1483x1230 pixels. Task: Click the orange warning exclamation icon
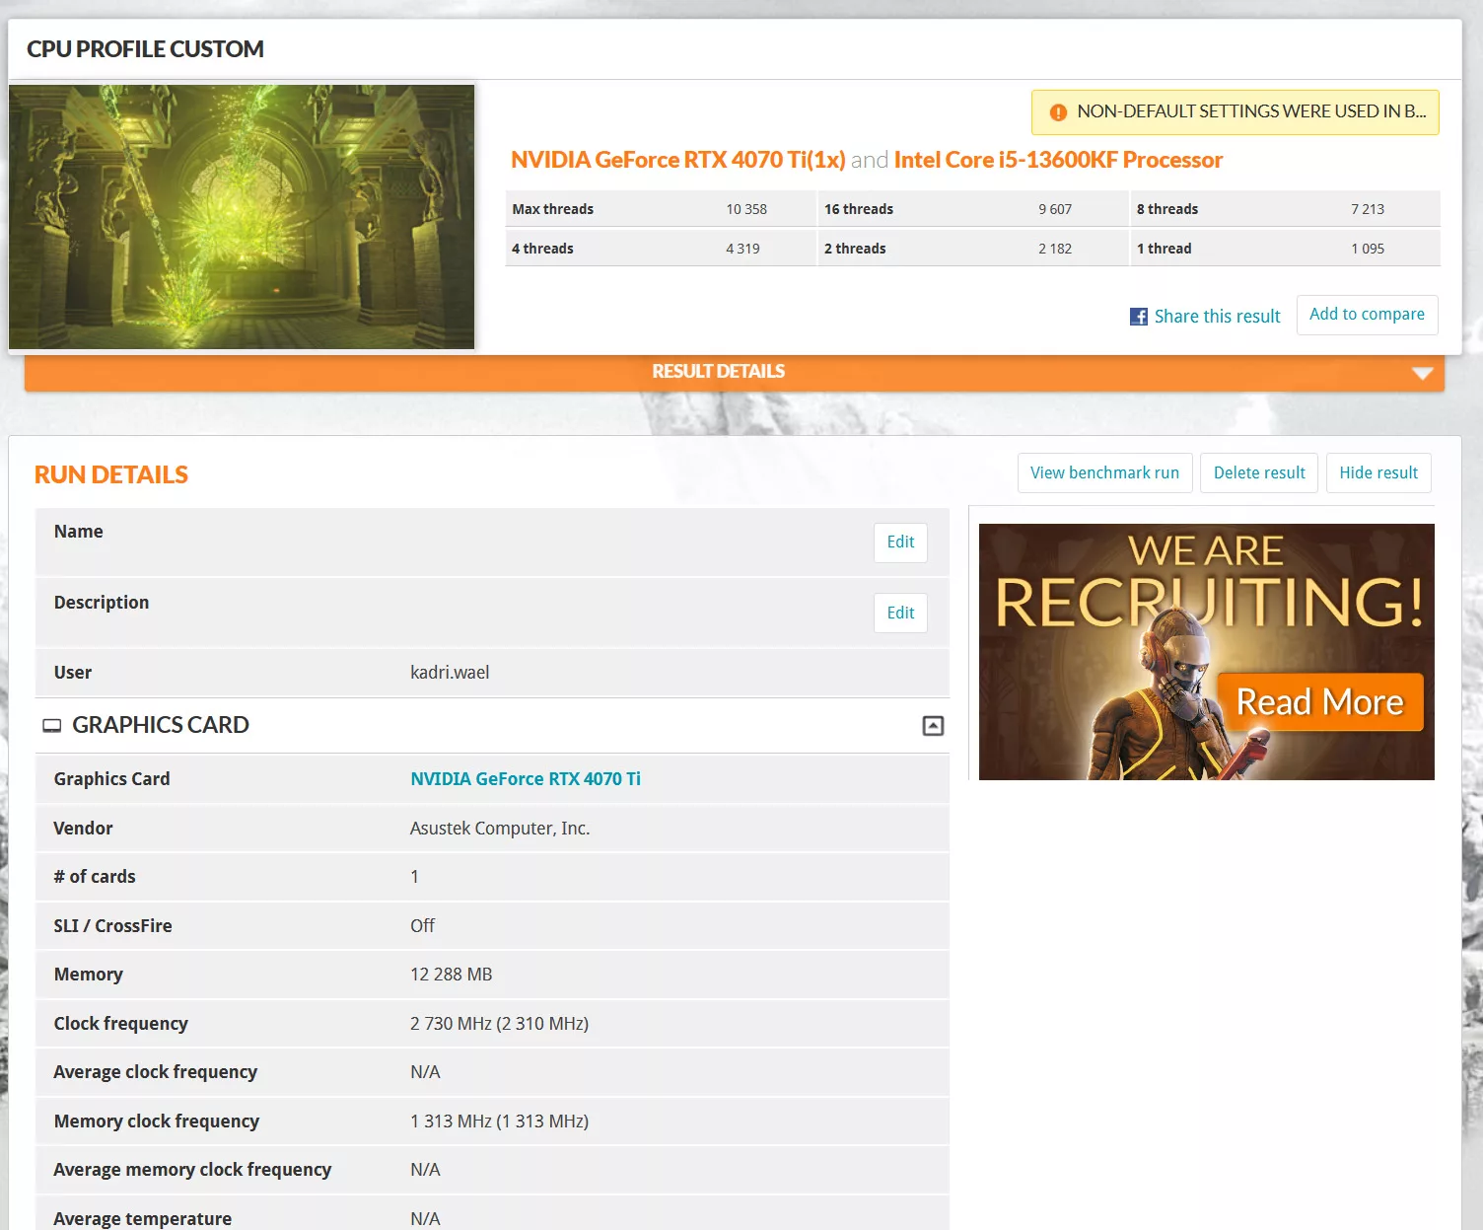coord(1058,112)
